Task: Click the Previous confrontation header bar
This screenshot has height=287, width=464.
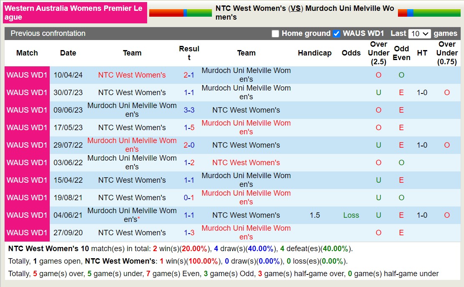Action: [48, 33]
